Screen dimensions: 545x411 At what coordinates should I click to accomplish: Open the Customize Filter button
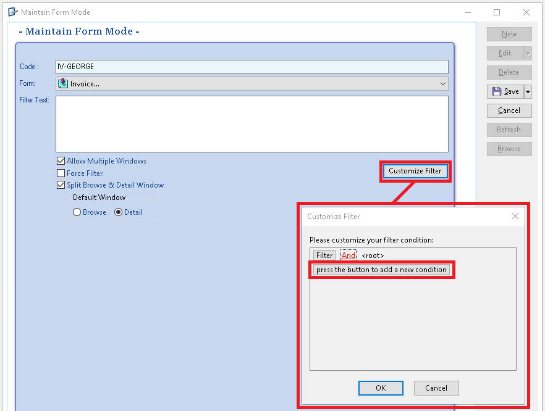point(415,171)
